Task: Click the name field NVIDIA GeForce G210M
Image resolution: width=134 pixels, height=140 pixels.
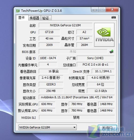Action: 66,25
